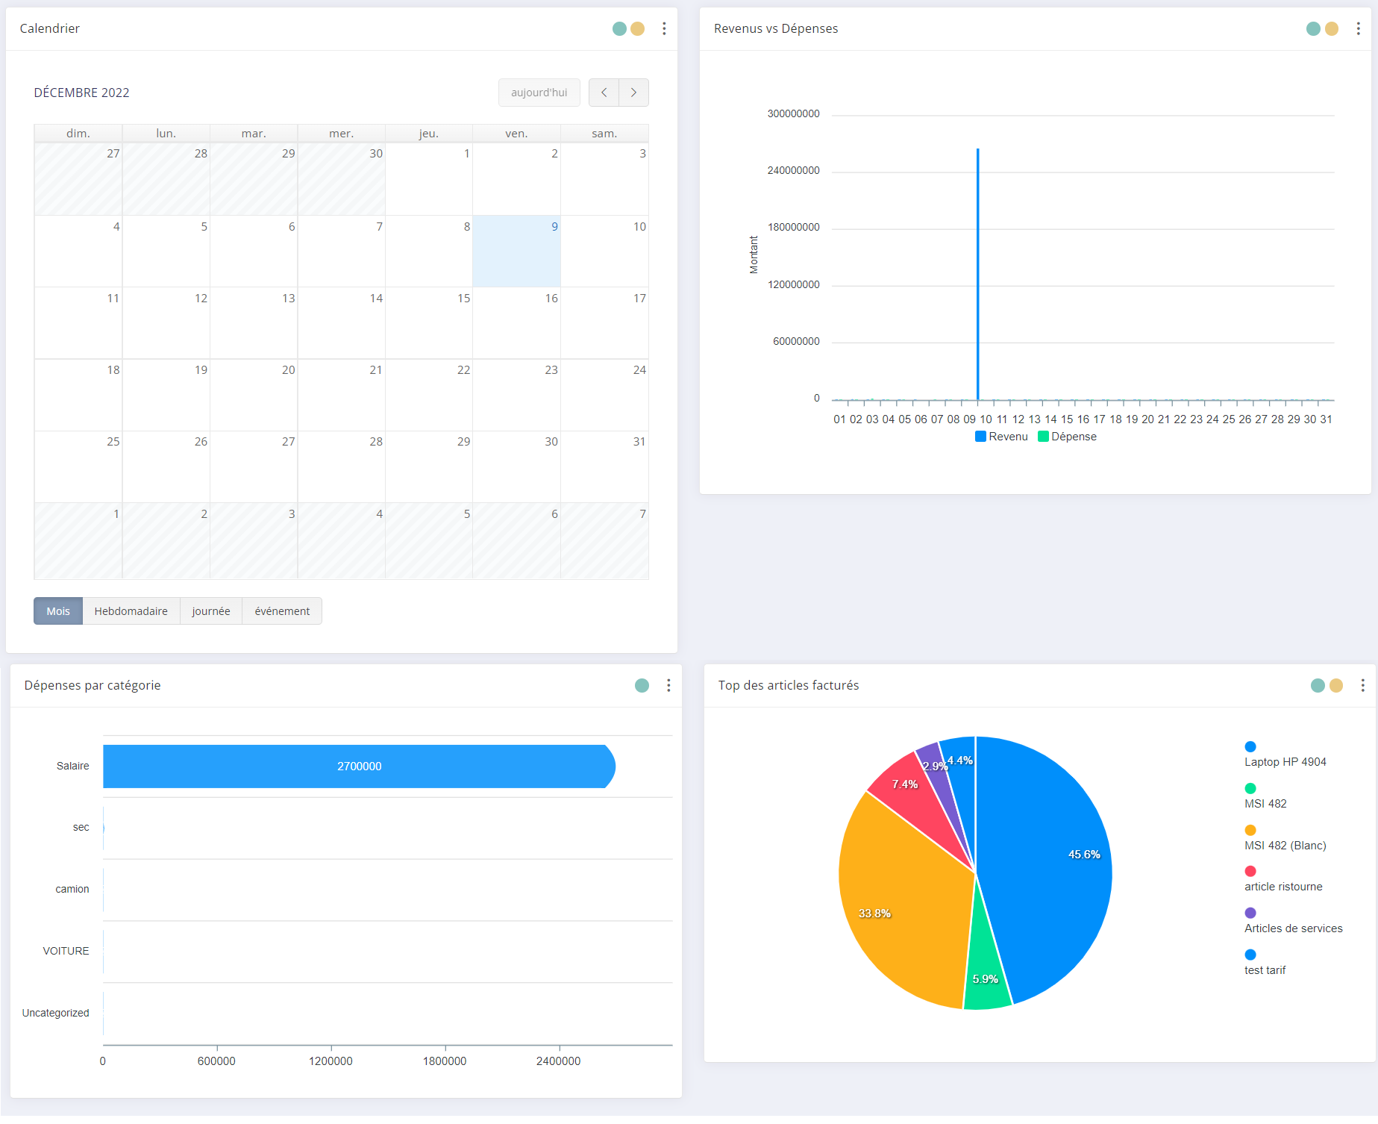The height and width of the screenshot is (1124, 1378).
Task: Open Dépenses par catégorie three-dot menu
Action: click(x=668, y=686)
